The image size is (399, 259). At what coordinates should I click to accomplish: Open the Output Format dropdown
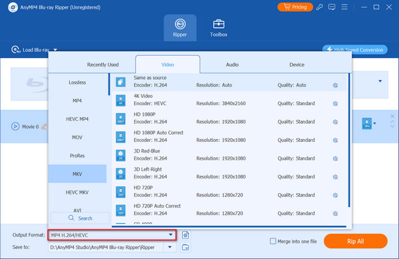click(112, 235)
